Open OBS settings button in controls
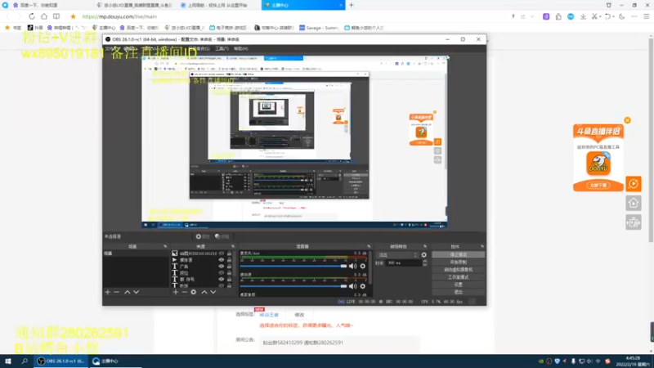654x368 pixels. (x=459, y=285)
